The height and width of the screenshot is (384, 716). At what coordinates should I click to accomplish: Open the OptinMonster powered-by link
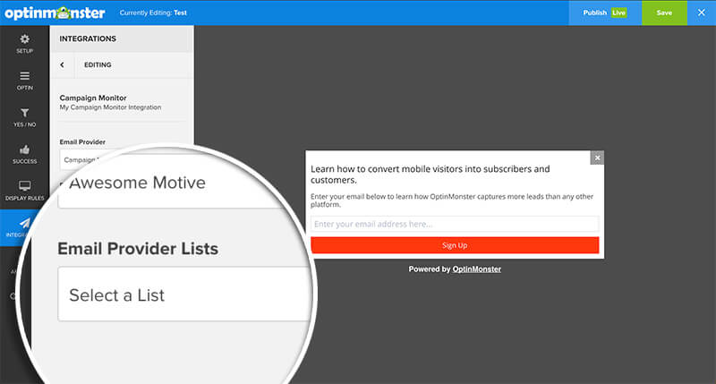pyautogui.click(x=477, y=269)
